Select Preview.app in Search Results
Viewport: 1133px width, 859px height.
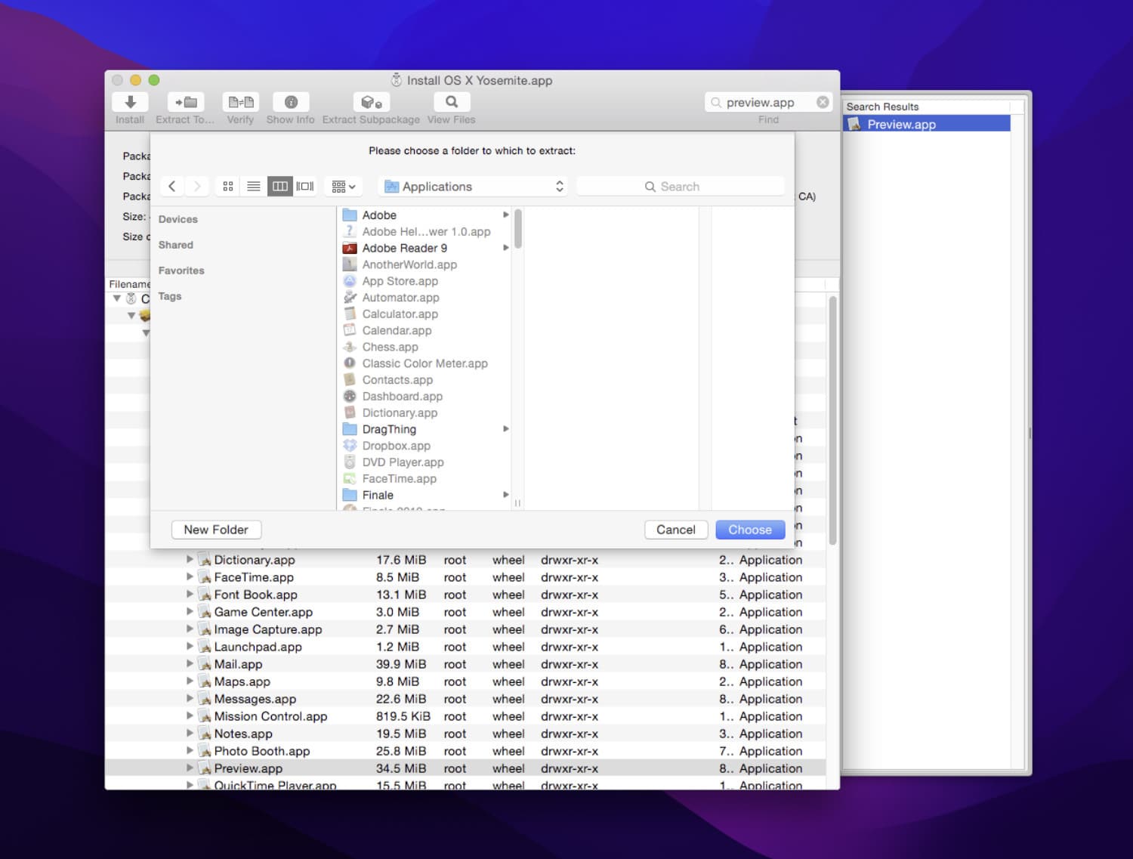tap(901, 125)
